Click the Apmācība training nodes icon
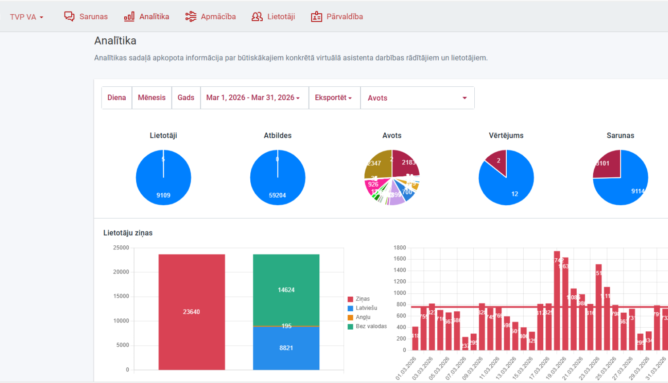Image resolution: width=668 pixels, height=383 pixels. (x=191, y=16)
